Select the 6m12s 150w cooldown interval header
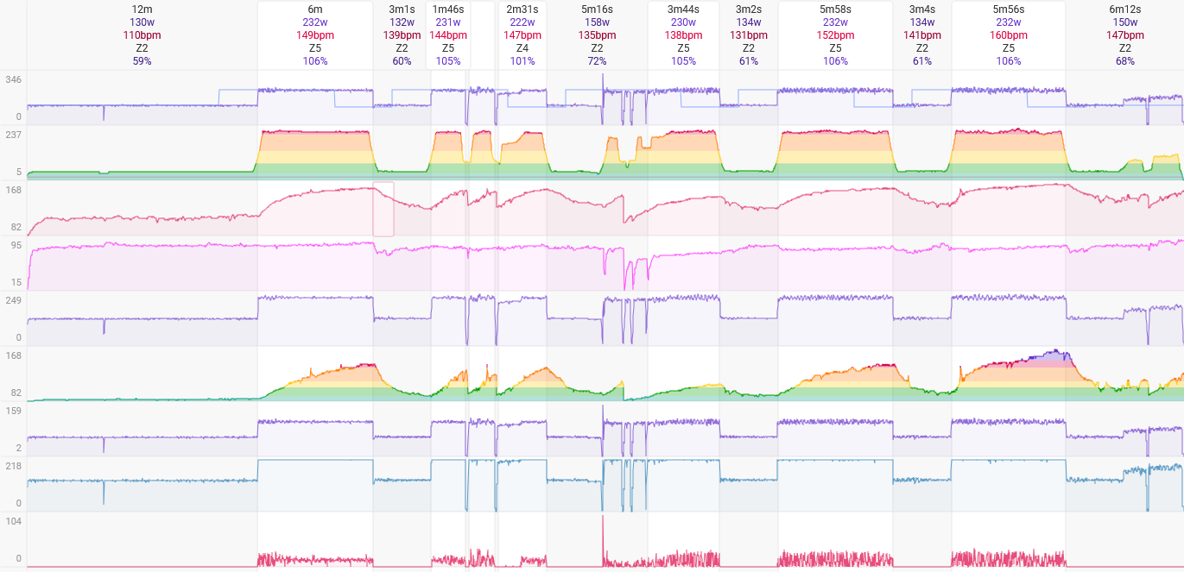 coord(1124,35)
